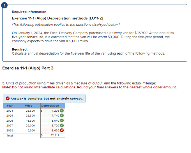The width and height of the screenshot is (191, 153).
Task: Click the 'Required Information' heading
Action: 29,12
